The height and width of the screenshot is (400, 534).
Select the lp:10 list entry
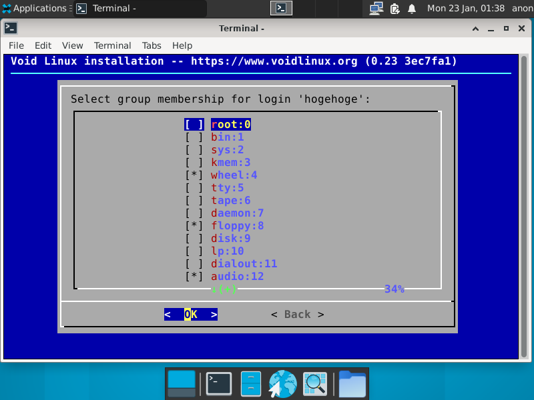point(227,251)
